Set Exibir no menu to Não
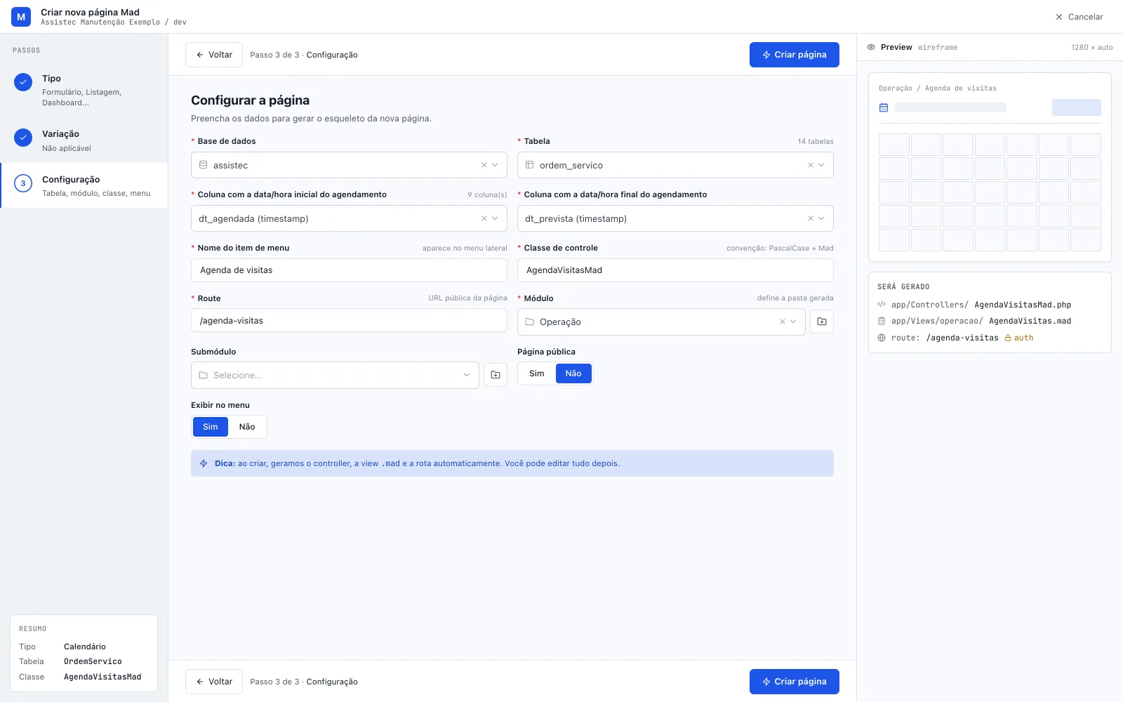This screenshot has height=702, width=1123. [247, 427]
